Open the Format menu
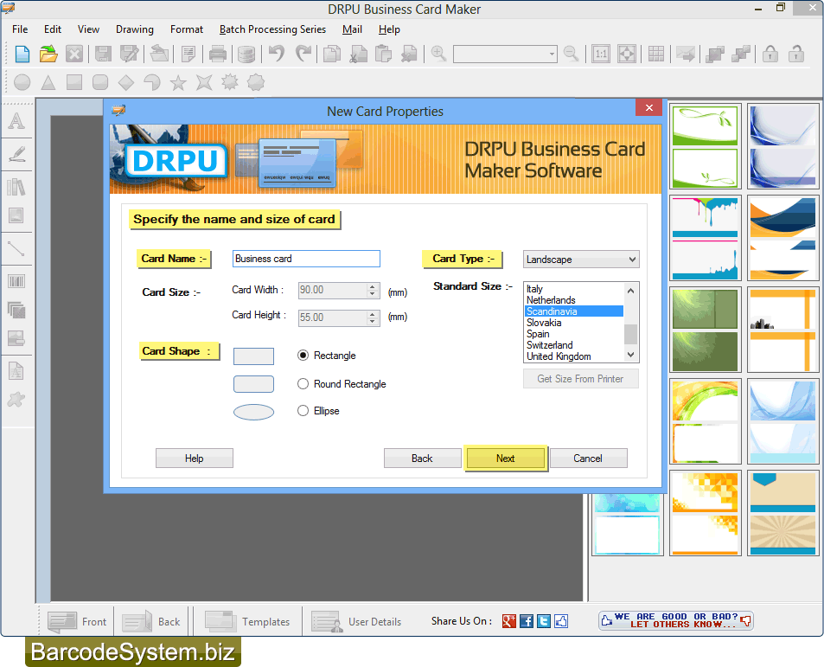The height and width of the screenshot is (667, 824). 187,29
